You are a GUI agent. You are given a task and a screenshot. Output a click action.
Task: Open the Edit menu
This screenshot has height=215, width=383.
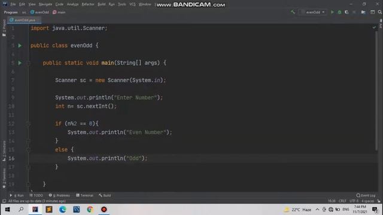click(x=22, y=4)
